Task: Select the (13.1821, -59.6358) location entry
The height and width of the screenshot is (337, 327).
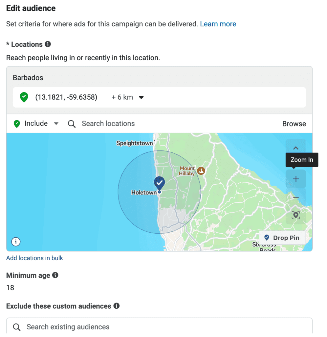Action: [x=159, y=97]
